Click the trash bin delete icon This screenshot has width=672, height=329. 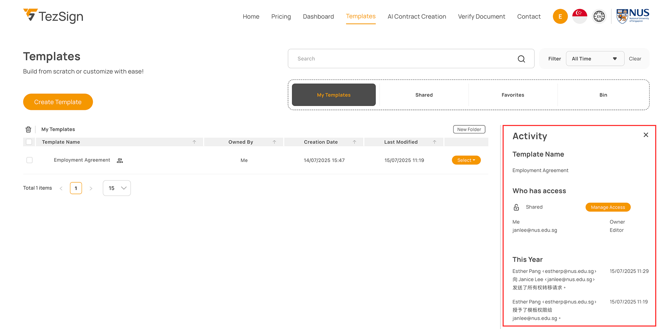[28, 129]
